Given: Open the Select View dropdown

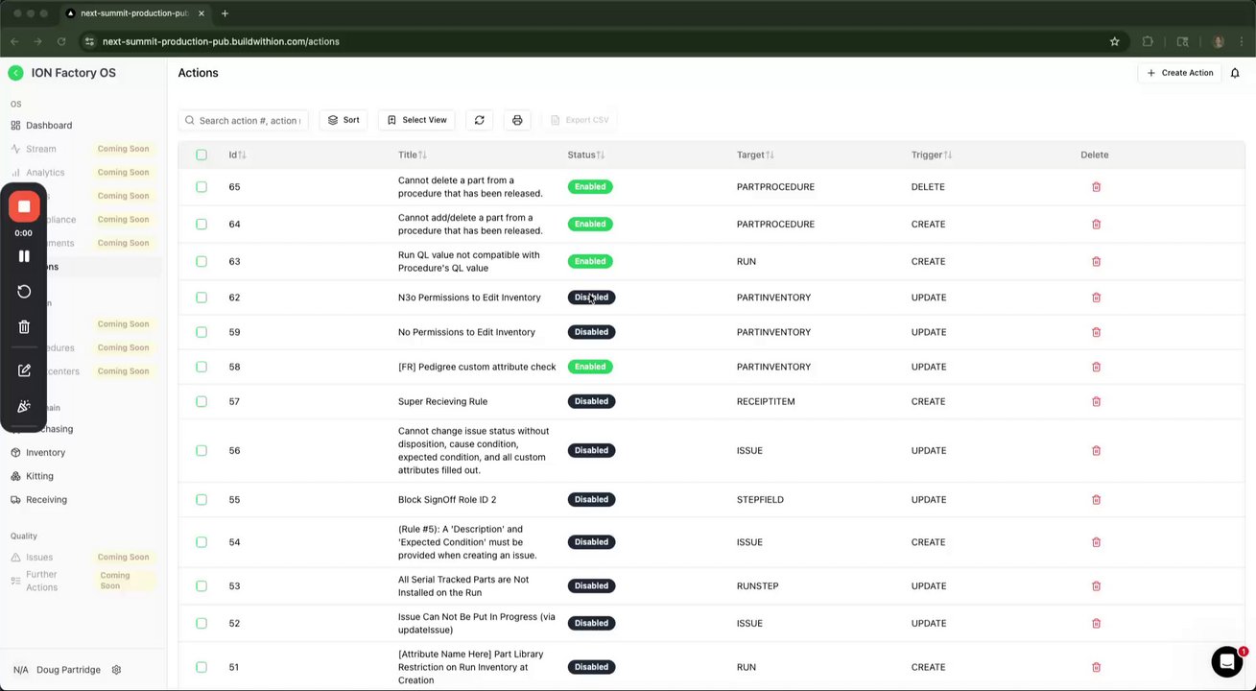Looking at the screenshot, I should tap(417, 120).
